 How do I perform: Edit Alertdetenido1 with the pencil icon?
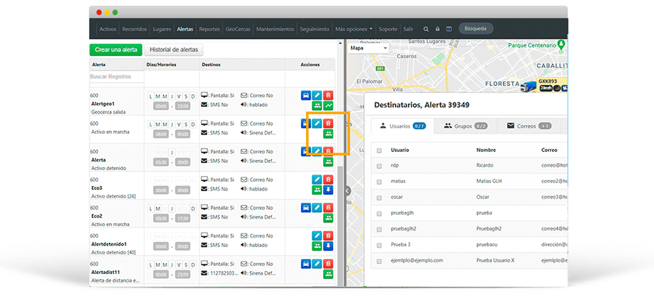coord(317,236)
